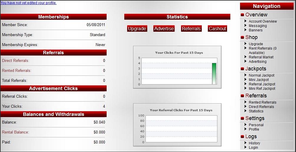
Task: Click the arrow icon beside Mini Jackpot
Action: coord(245,79)
